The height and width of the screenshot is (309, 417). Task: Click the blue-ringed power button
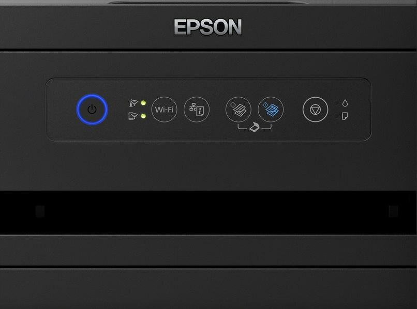92,109
